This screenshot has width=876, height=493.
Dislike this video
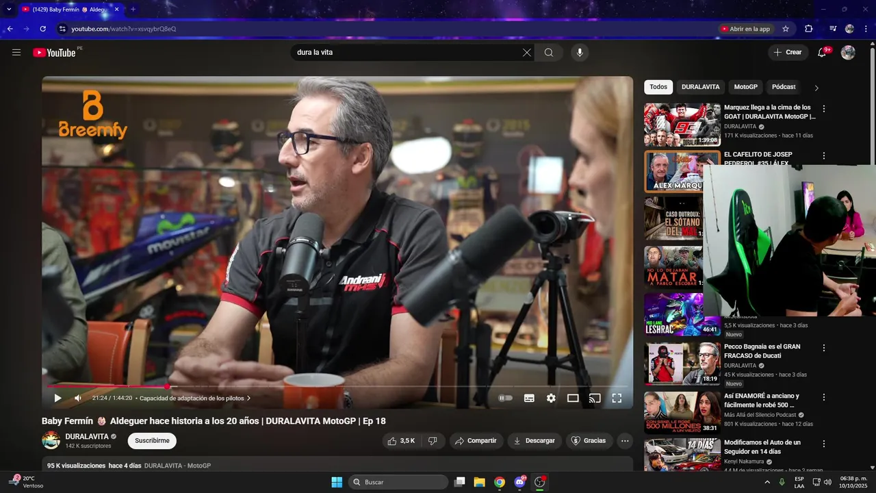[x=433, y=441]
